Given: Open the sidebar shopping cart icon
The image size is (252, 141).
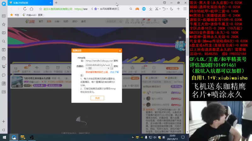Looking at the screenshot, I should [x=3, y=66].
